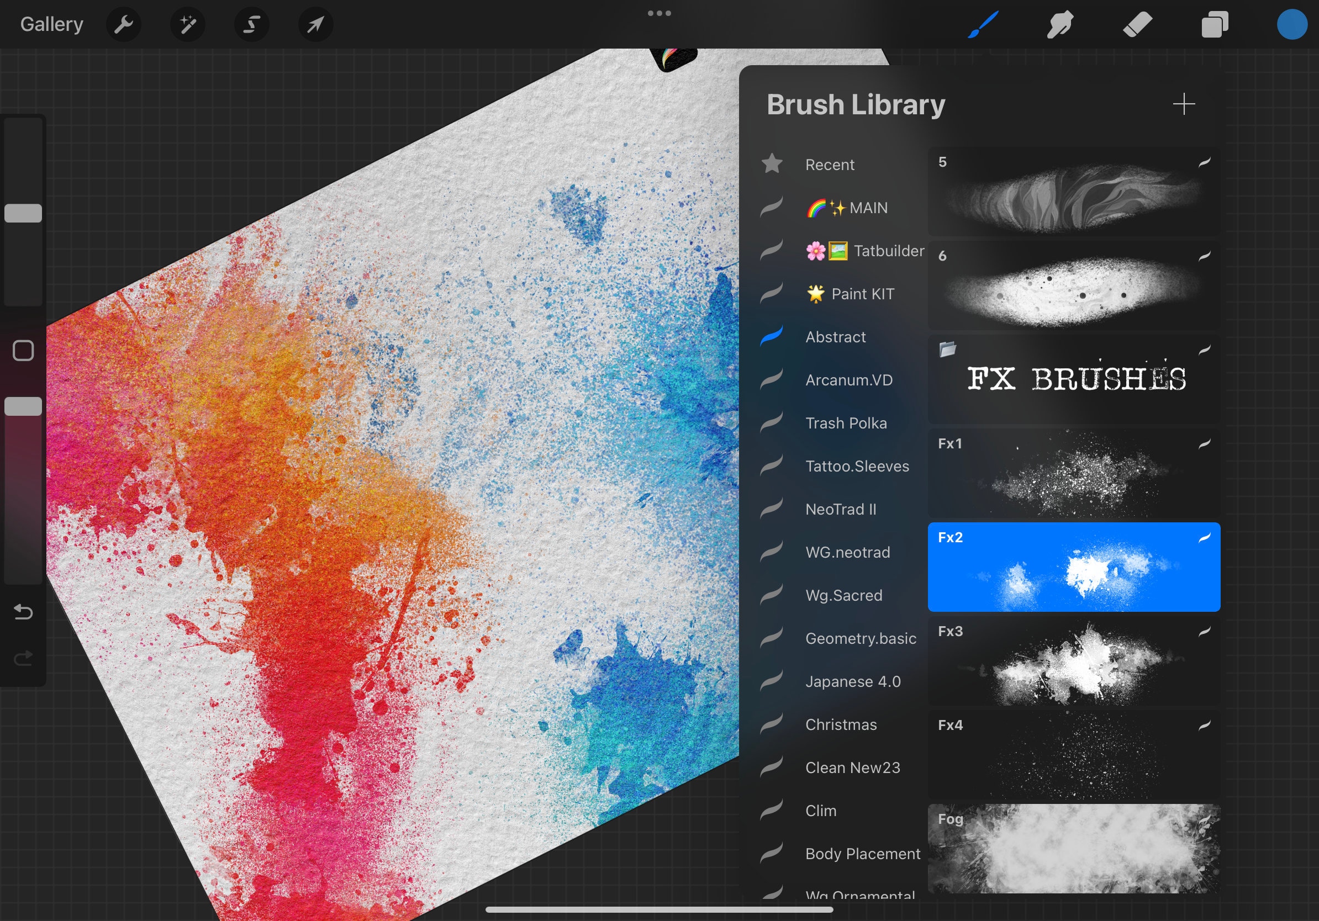The image size is (1319, 921).
Task: Open the FX BRUSHES folder header
Action: click(1074, 379)
